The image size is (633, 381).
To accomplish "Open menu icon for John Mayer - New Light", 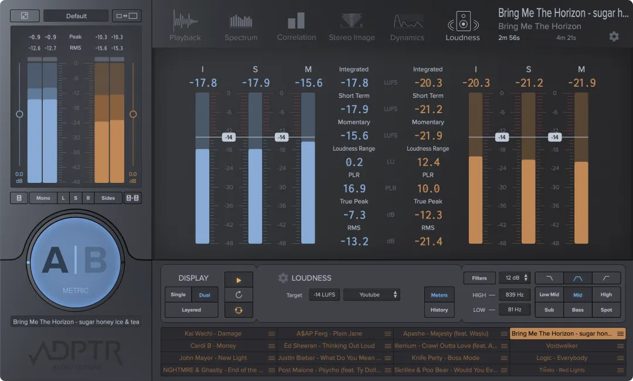I will (272, 358).
